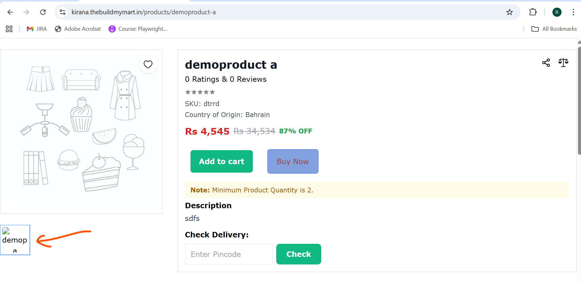Add product to wishlist with heart icon
581x283 pixels.
coord(148,64)
